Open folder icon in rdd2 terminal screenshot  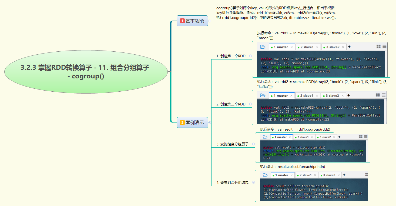(263, 95)
